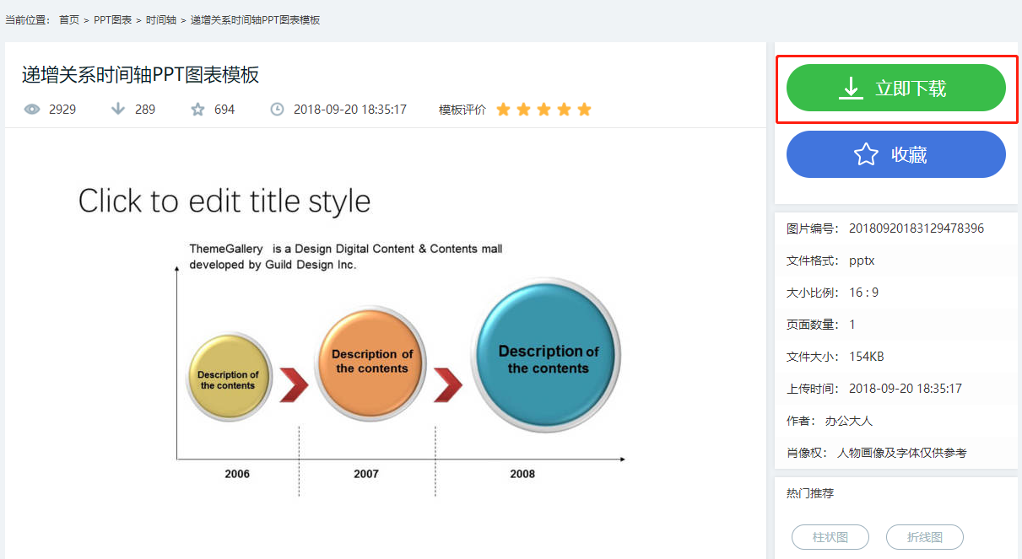The width and height of the screenshot is (1022, 559).
Task: Open 时间轴 breadcrumb category
Action: click(161, 19)
